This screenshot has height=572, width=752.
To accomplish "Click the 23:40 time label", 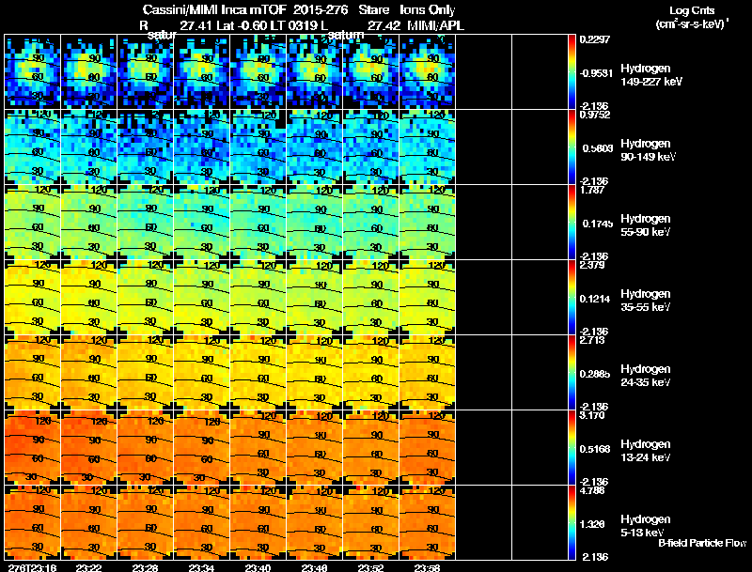I will [258, 567].
